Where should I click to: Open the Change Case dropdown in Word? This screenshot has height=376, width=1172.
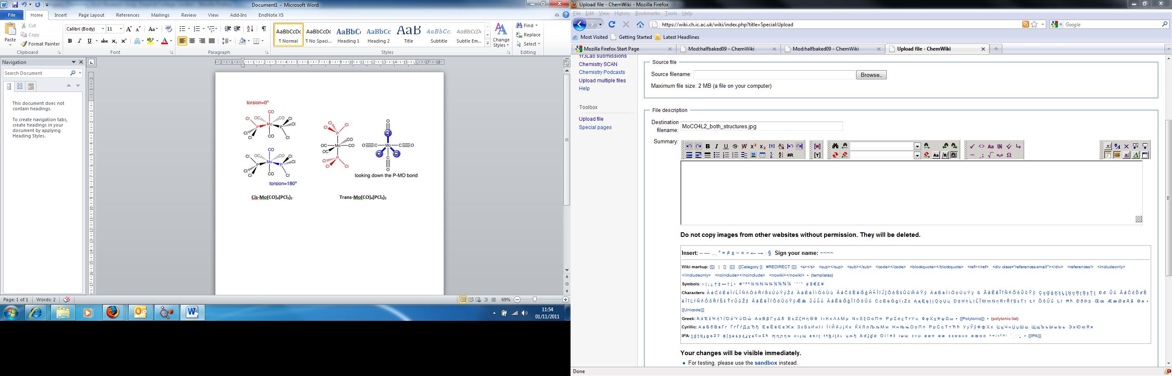(153, 29)
